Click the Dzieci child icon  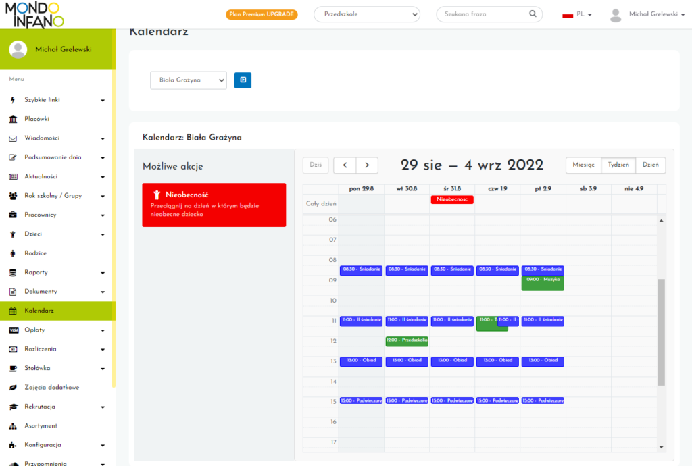(x=13, y=234)
